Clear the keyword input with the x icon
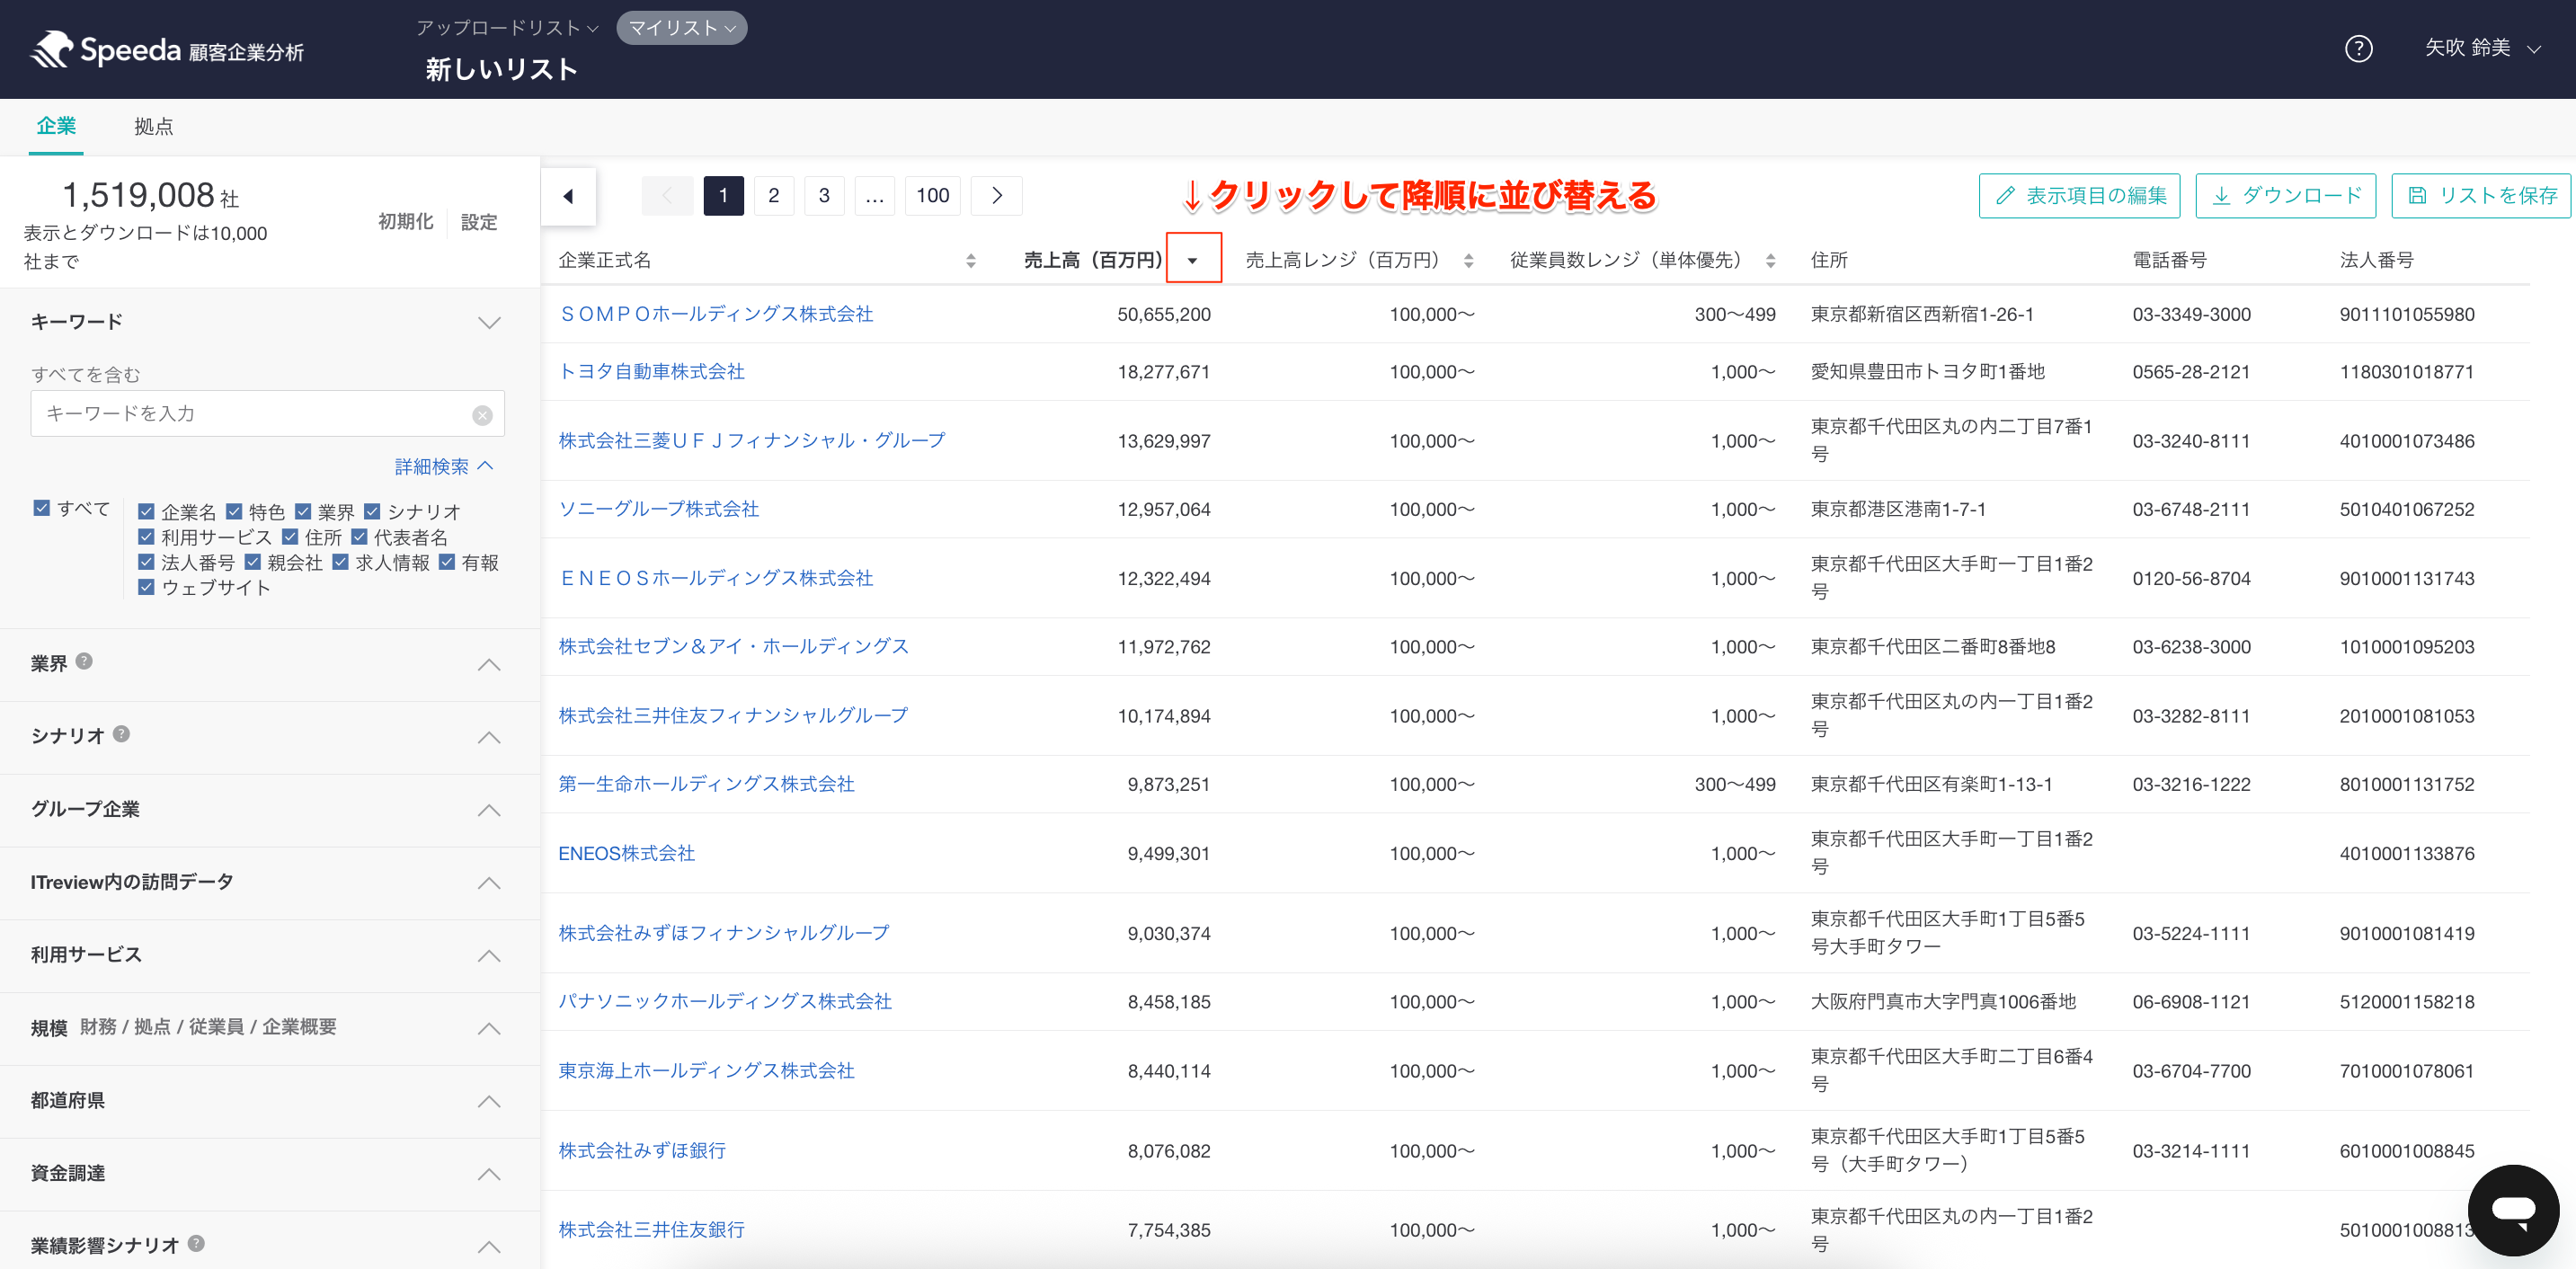 point(482,415)
